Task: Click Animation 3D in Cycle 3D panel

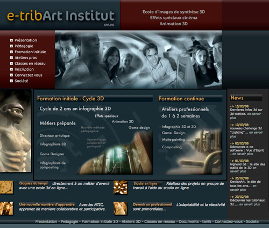Action: pos(123,122)
